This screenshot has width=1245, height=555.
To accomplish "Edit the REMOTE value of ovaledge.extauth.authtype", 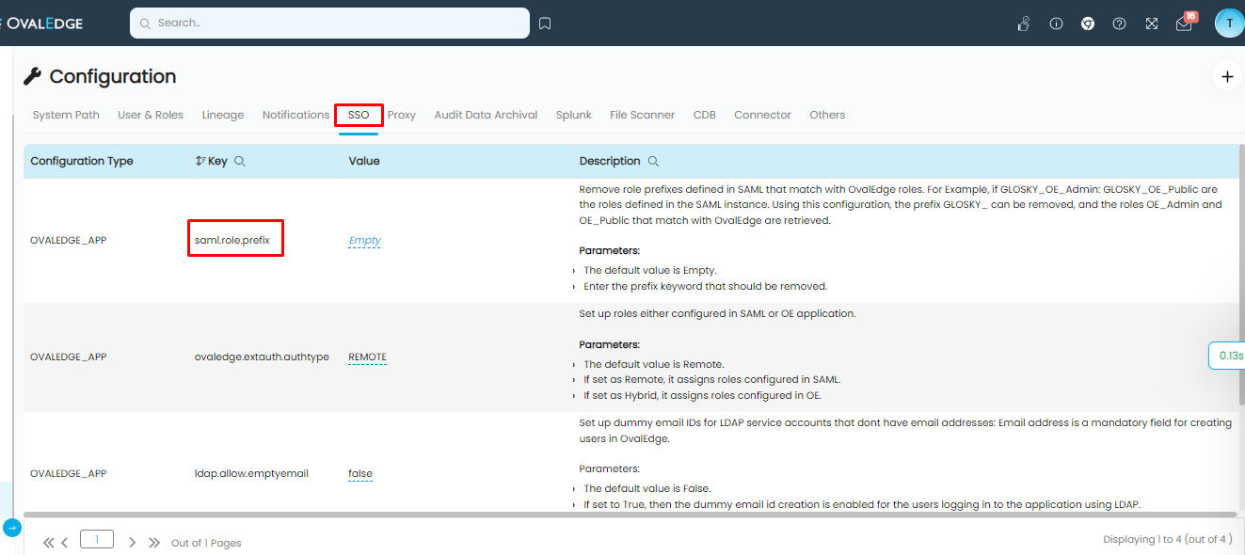I will [367, 357].
